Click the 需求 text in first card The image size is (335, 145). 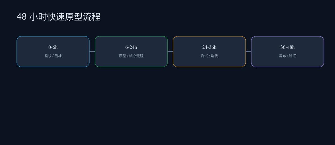48,56
